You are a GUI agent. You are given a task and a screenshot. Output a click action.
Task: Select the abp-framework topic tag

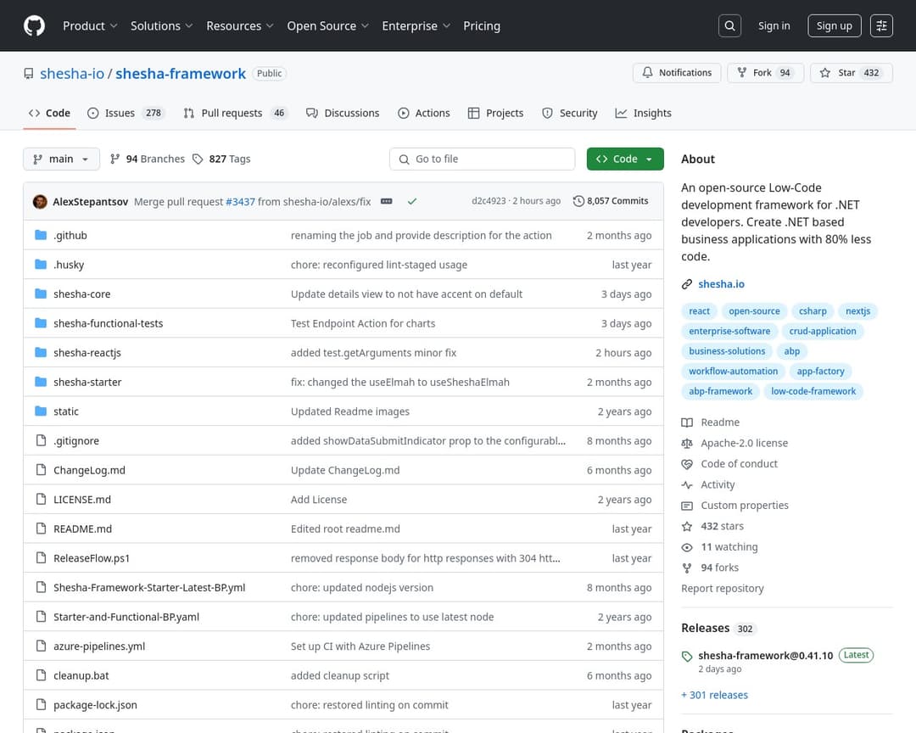pos(720,391)
